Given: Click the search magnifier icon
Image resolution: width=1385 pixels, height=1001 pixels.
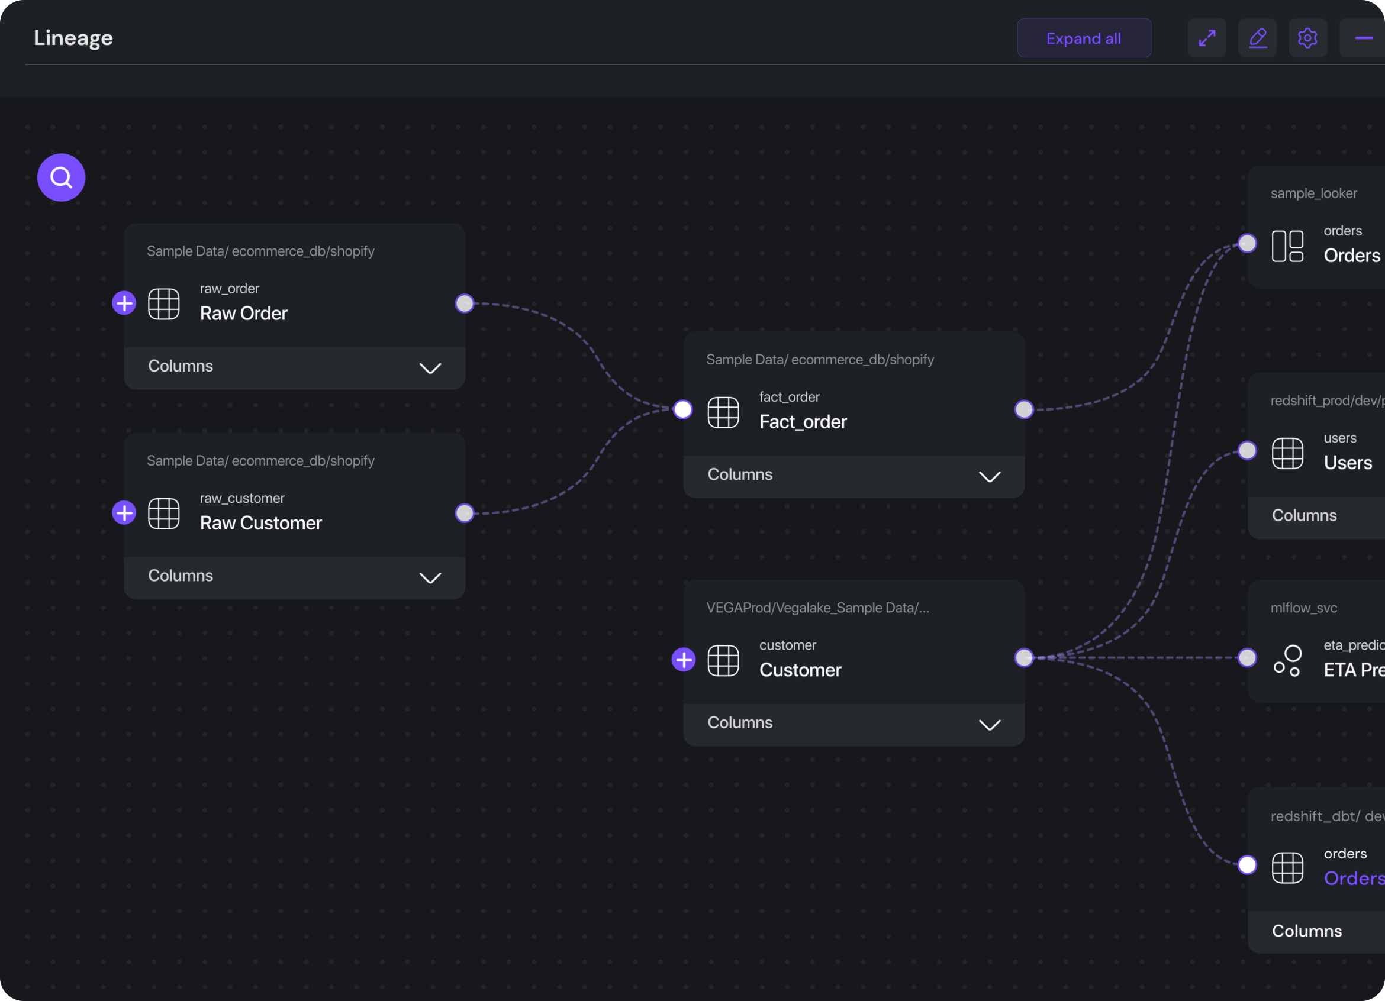Looking at the screenshot, I should click(x=61, y=177).
